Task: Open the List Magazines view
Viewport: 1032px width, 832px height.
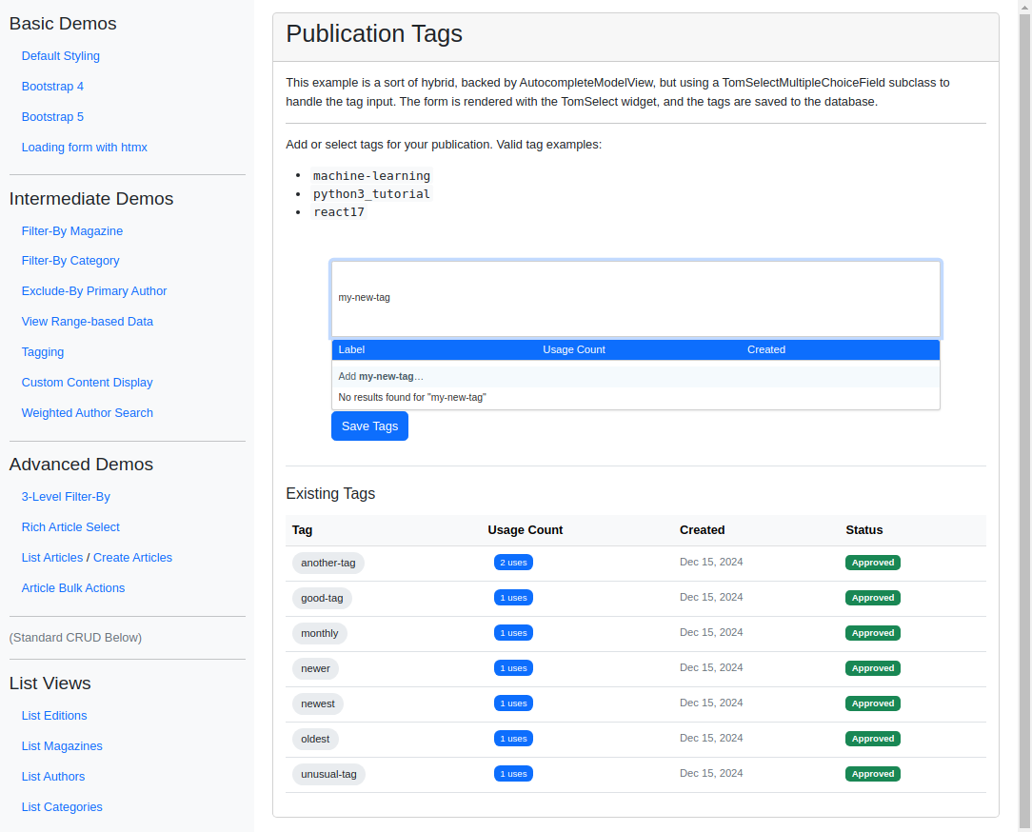Action: coord(62,745)
